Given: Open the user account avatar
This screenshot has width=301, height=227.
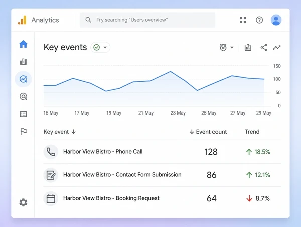Looking at the screenshot, I should (276, 20).
